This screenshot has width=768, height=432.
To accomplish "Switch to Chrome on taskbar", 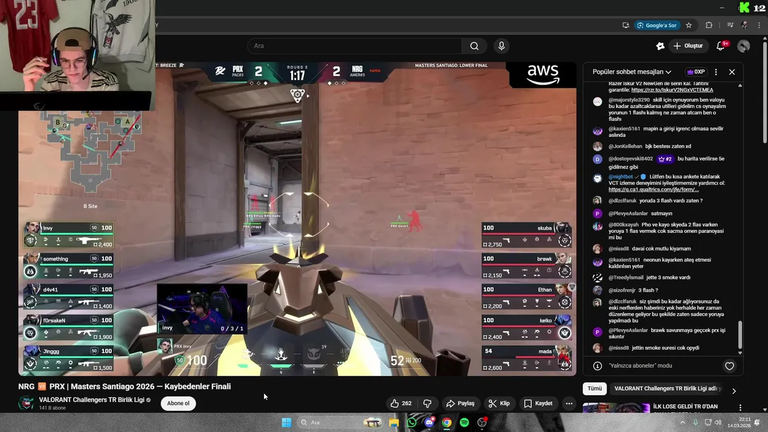I will [x=447, y=422].
